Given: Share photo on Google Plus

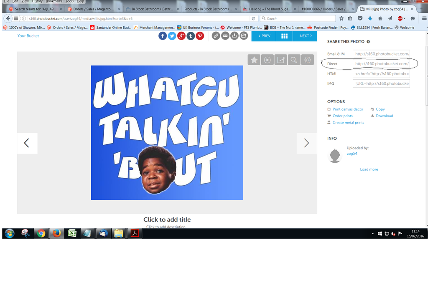Looking at the screenshot, I should click(181, 36).
